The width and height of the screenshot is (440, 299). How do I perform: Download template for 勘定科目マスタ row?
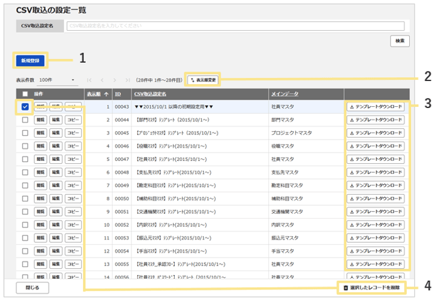coord(375,185)
